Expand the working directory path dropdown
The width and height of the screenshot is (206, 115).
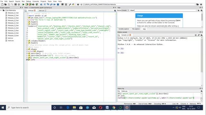[x=195, y=4]
